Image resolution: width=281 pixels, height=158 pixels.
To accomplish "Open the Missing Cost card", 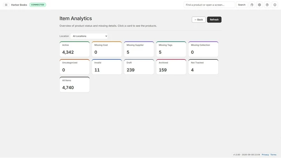I will coord(107,49).
